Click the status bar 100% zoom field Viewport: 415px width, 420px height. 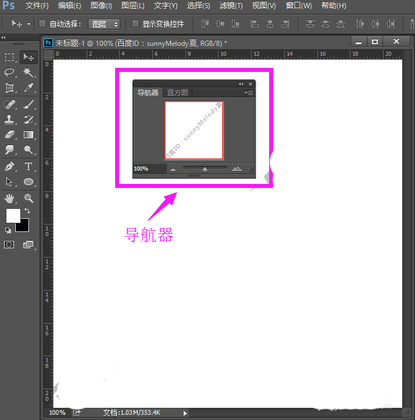pos(57,412)
